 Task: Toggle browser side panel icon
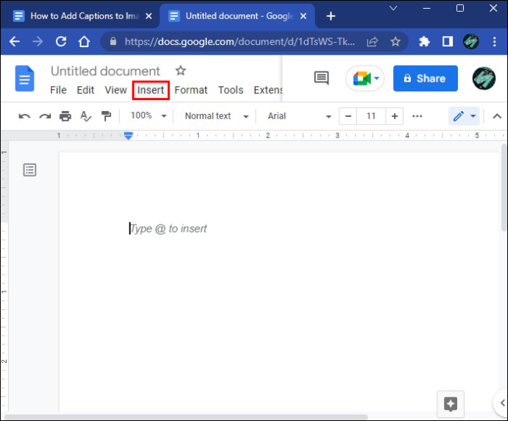tap(448, 41)
